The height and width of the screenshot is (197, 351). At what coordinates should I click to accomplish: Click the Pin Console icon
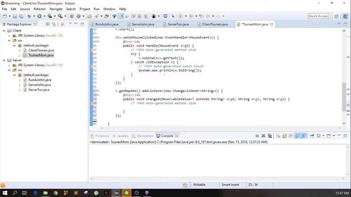coord(312,136)
